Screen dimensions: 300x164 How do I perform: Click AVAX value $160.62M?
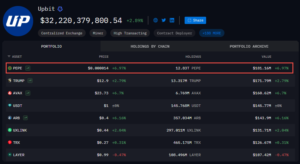pyautogui.click(x=262, y=93)
